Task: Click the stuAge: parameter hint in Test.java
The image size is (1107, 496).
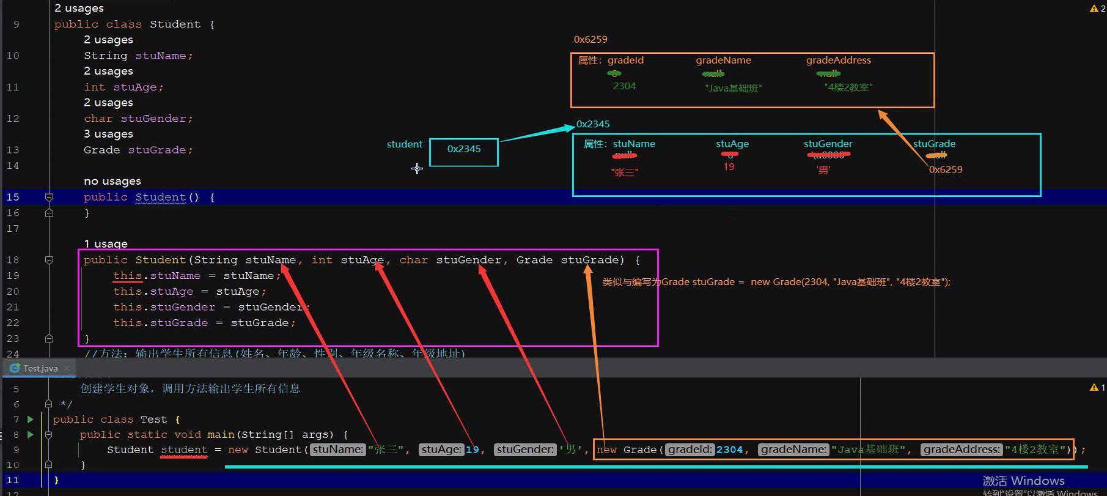Action: coord(441,450)
